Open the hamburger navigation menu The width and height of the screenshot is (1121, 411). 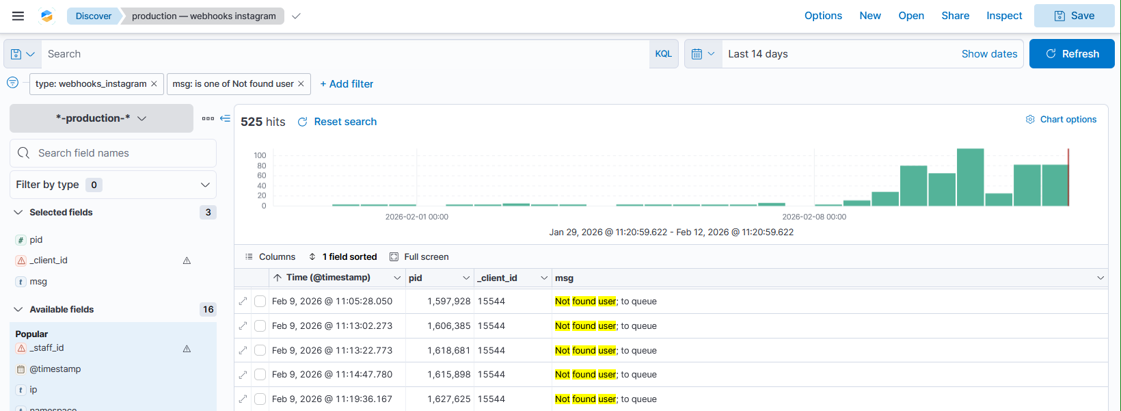coord(18,16)
